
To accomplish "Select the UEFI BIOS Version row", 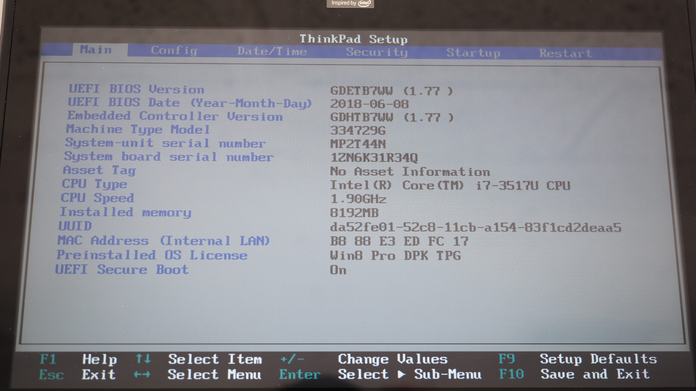I will pyautogui.click(x=136, y=89).
